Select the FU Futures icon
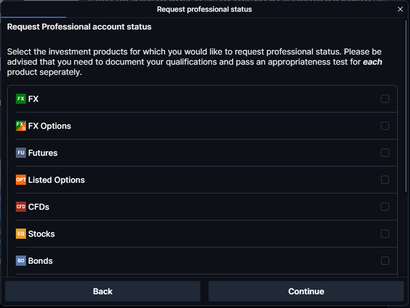Viewport: 410px width, 308px height. 21,153
